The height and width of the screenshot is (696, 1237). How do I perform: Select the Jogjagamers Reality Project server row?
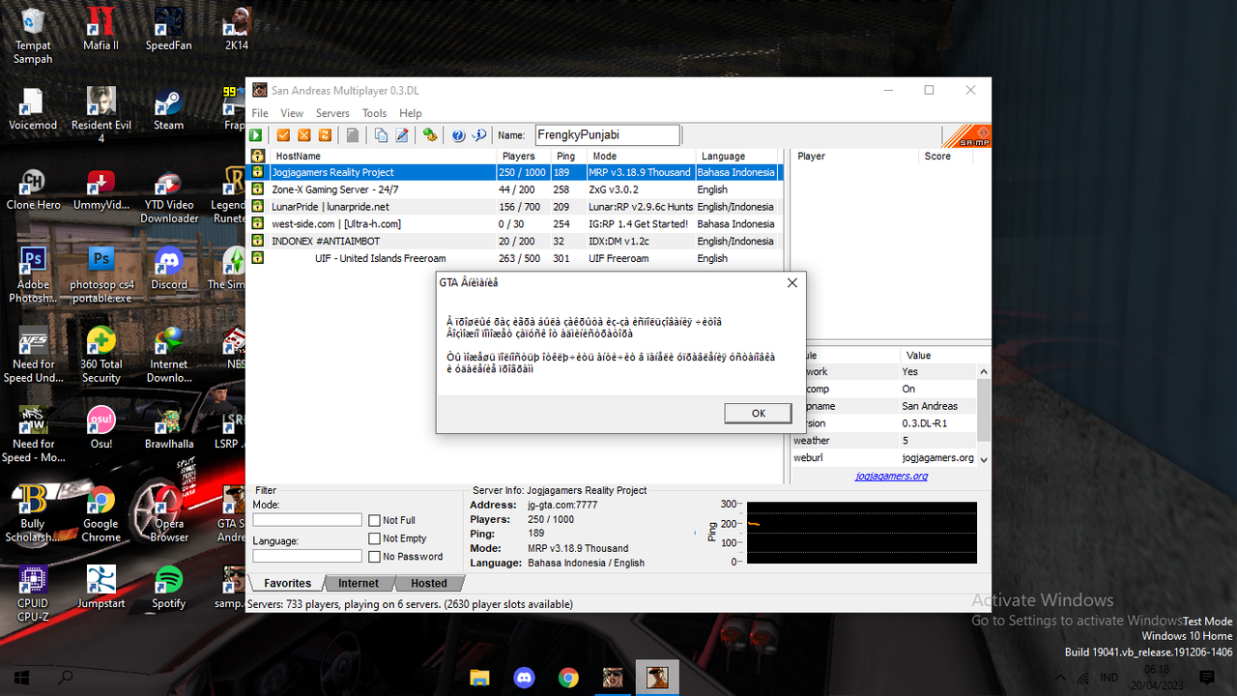pyautogui.click(x=516, y=172)
